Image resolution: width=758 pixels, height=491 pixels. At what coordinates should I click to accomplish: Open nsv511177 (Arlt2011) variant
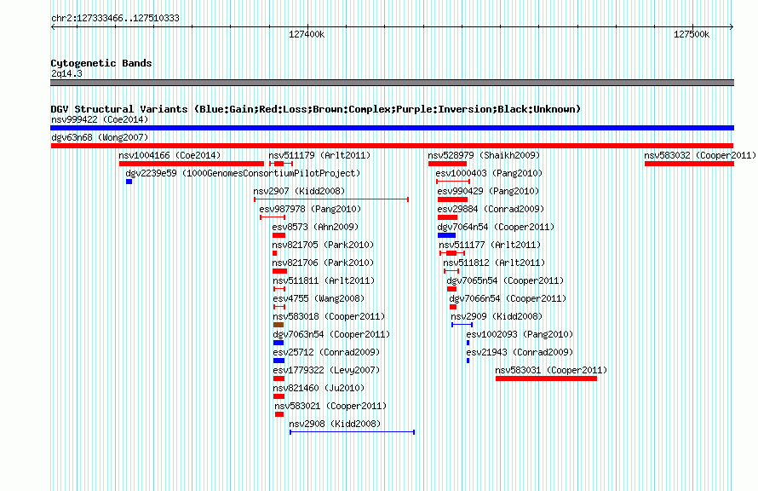point(490,245)
